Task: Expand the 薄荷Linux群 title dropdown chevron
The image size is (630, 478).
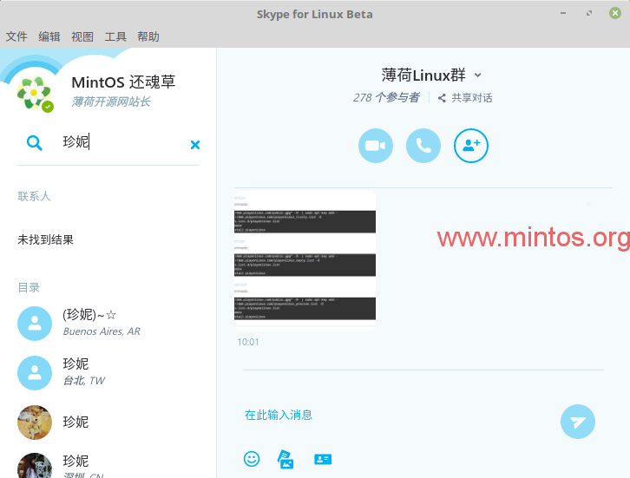Action: pyautogui.click(x=478, y=75)
